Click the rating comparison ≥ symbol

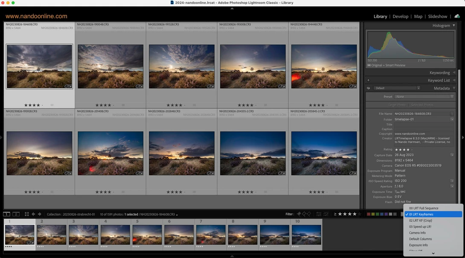point(335,214)
